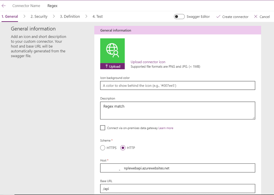Click the Cancel button text

point(265,17)
